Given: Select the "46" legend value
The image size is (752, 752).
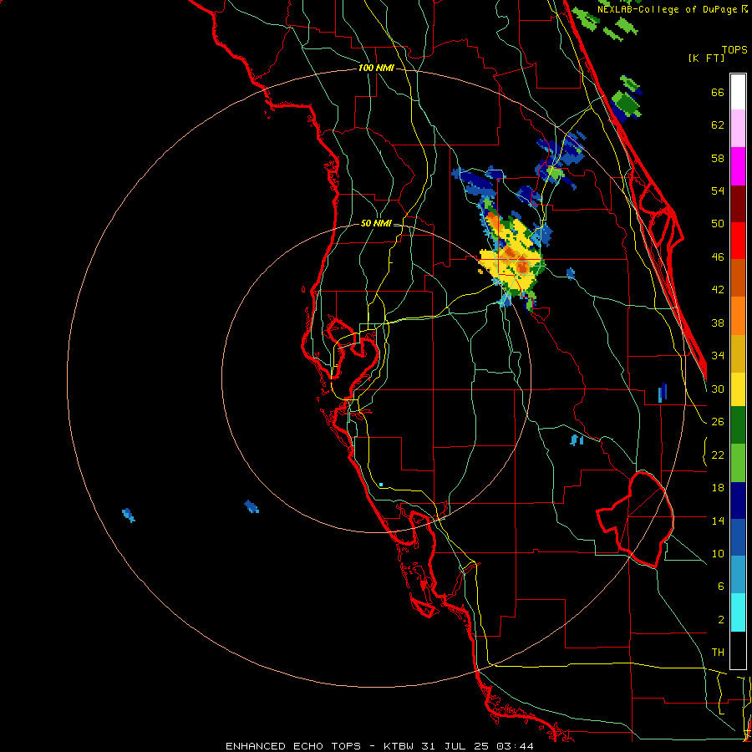Looking at the screenshot, I should tap(718, 257).
